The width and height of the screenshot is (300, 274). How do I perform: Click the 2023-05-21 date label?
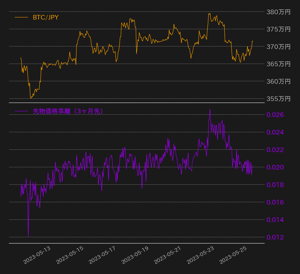click(168, 255)
